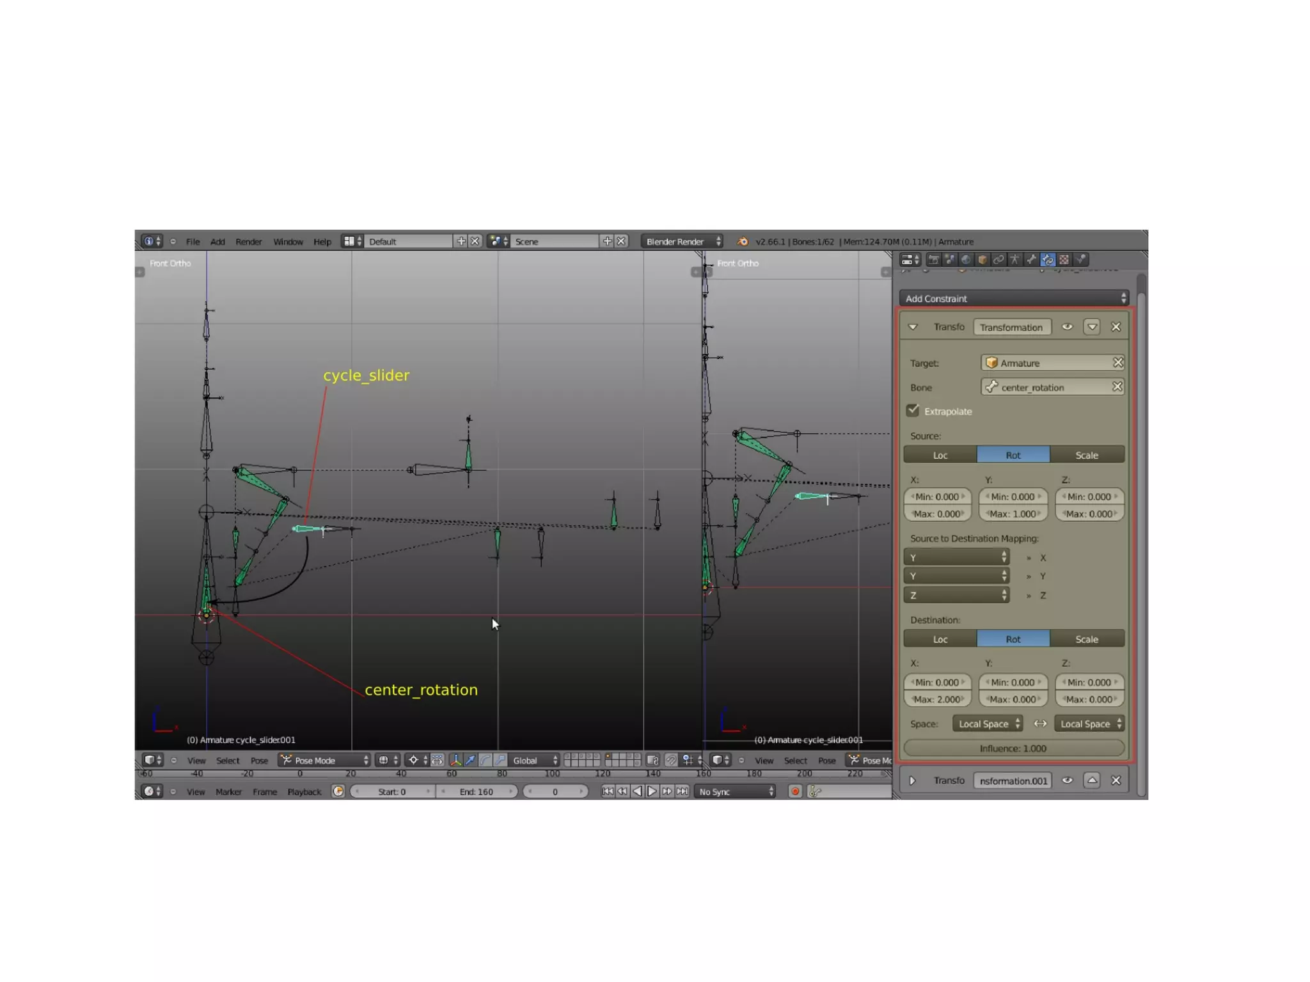The height and width of the screenshot is (982, 1310).
Task: Click the translate manipulator arrow icon
Action: pos(470,760)
